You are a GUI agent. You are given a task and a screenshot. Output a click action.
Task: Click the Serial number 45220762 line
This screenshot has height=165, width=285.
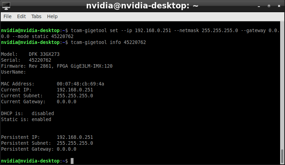pos(26,60)
